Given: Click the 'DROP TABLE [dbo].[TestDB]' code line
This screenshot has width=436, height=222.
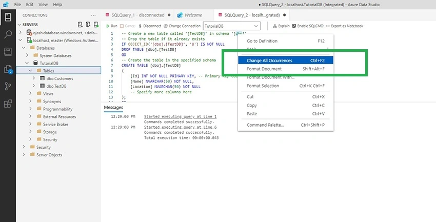Looking at the screenshot, I should pyautogui.click(x=149, y=49).
